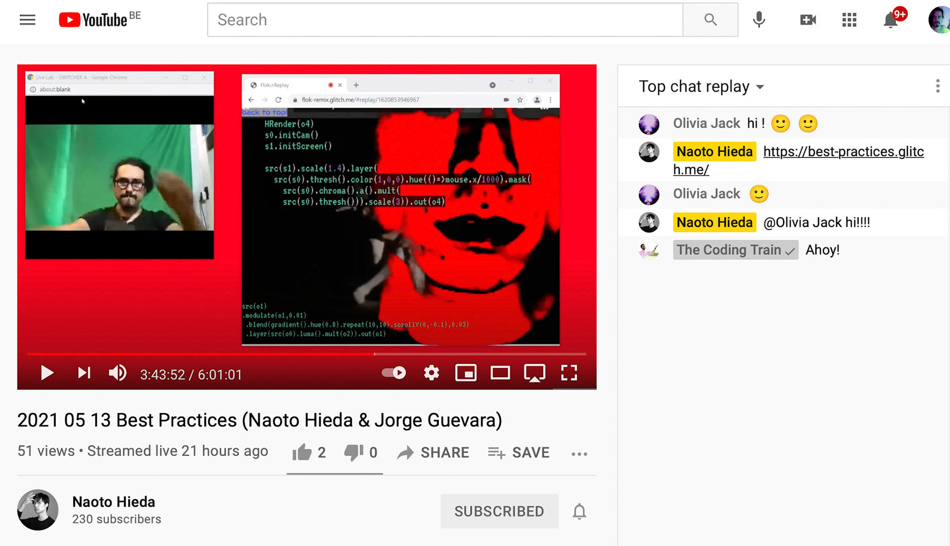The width and height of the screenshot is (950, 546).
Task: Open the Naoto Hieda channel name link
Action: (x=114, y=501)
